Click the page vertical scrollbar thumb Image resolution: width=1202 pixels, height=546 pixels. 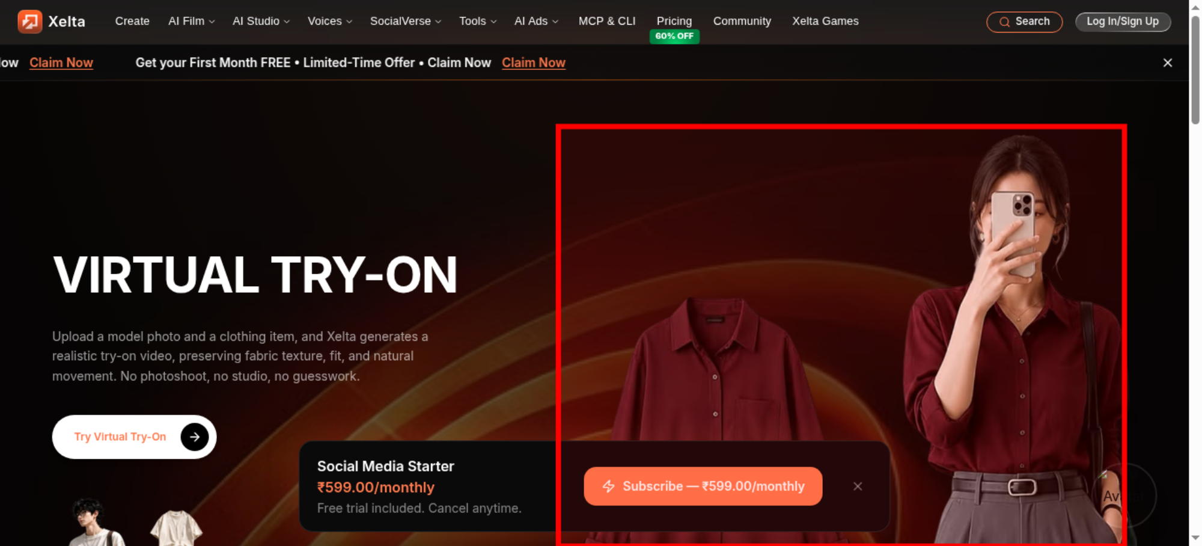pyautogui.click(x=1195, y=69)
